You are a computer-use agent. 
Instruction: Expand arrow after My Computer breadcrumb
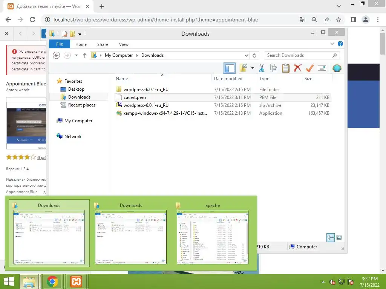(137, 55)
